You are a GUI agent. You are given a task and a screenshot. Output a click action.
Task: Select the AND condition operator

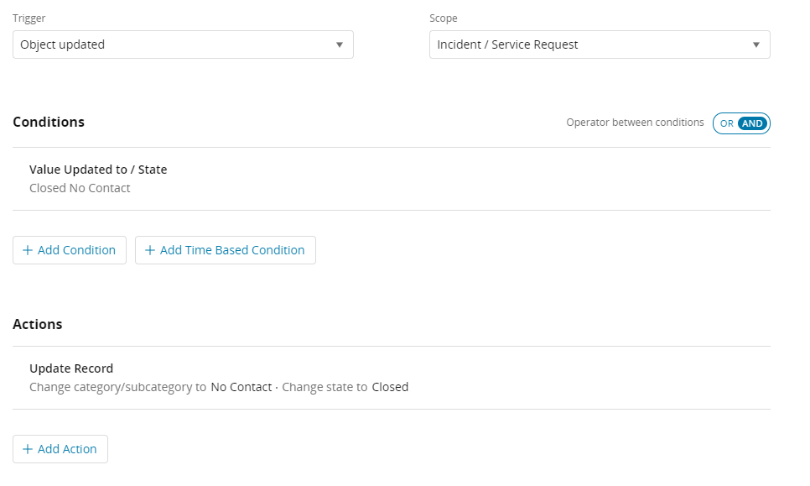(752, 123)
